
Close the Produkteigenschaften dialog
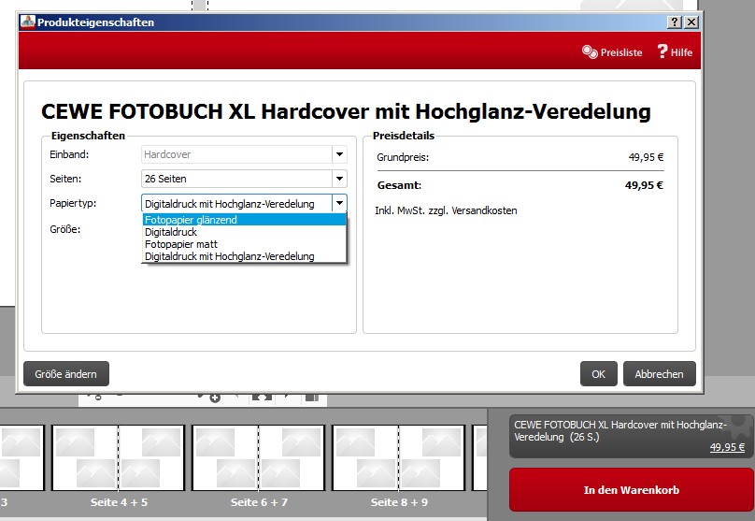(691, 22)
